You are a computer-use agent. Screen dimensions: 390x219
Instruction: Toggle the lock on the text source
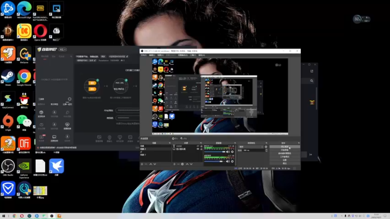[201, 146]
